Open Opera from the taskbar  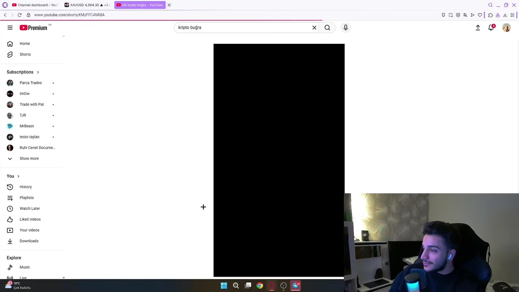pyautogui.click(x=272, y=286)
